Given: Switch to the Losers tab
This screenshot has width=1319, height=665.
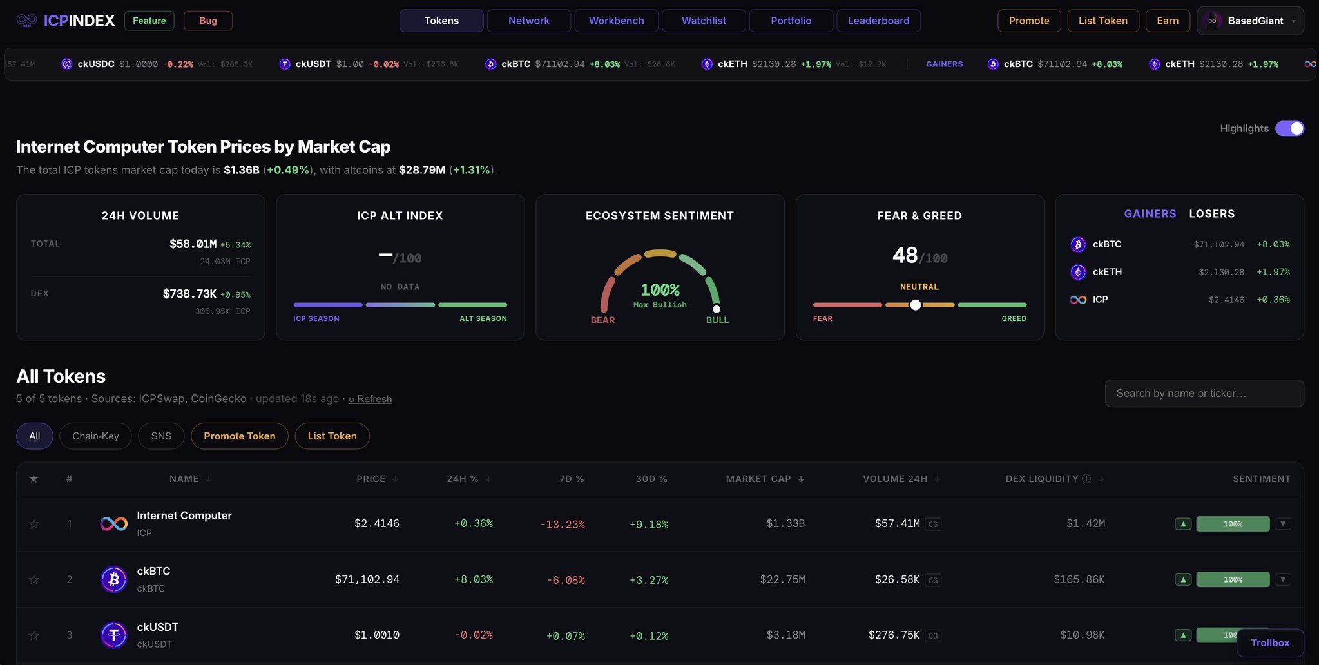Looking at the screenshot, I should click(1211, 213).
